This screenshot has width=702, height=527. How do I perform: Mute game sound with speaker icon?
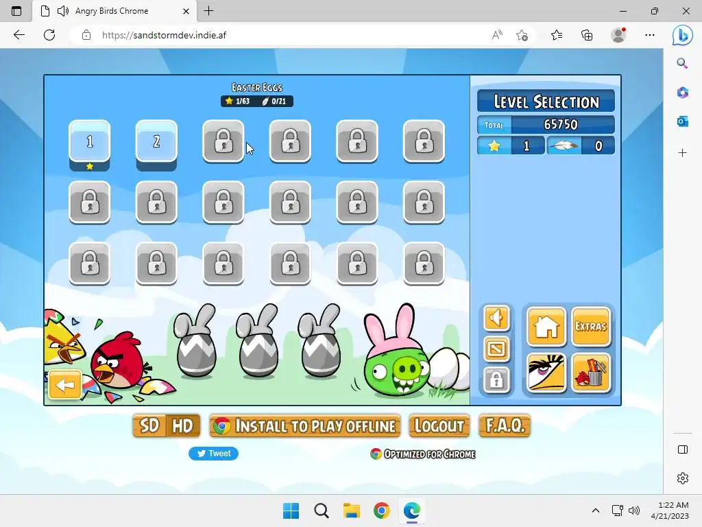click(496, 318)
